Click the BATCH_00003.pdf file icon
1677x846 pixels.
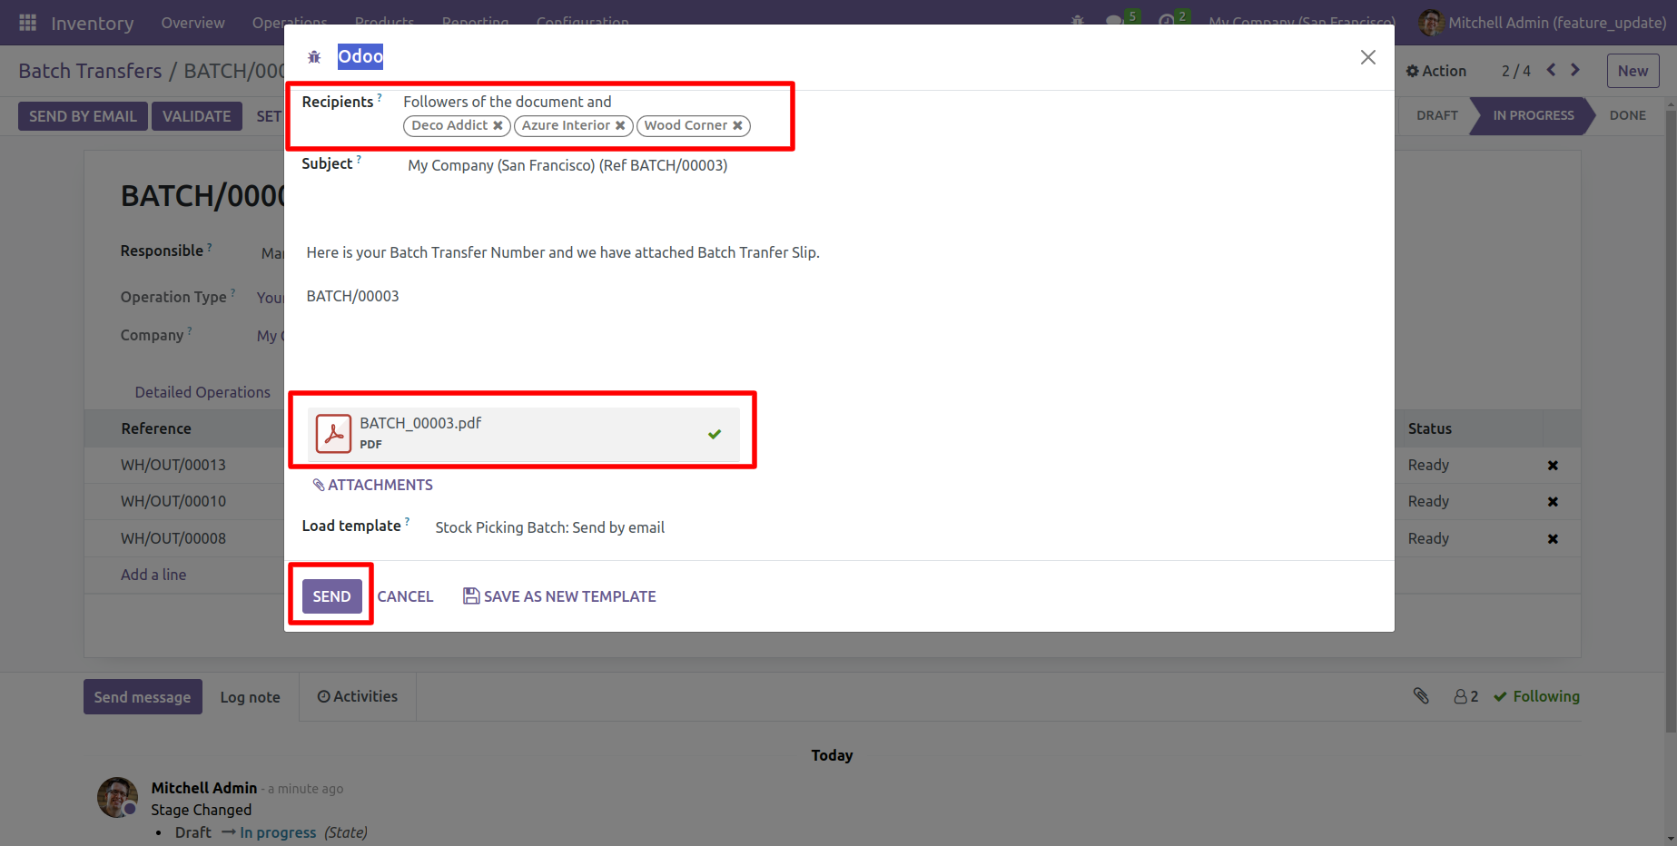click(333, 434)
